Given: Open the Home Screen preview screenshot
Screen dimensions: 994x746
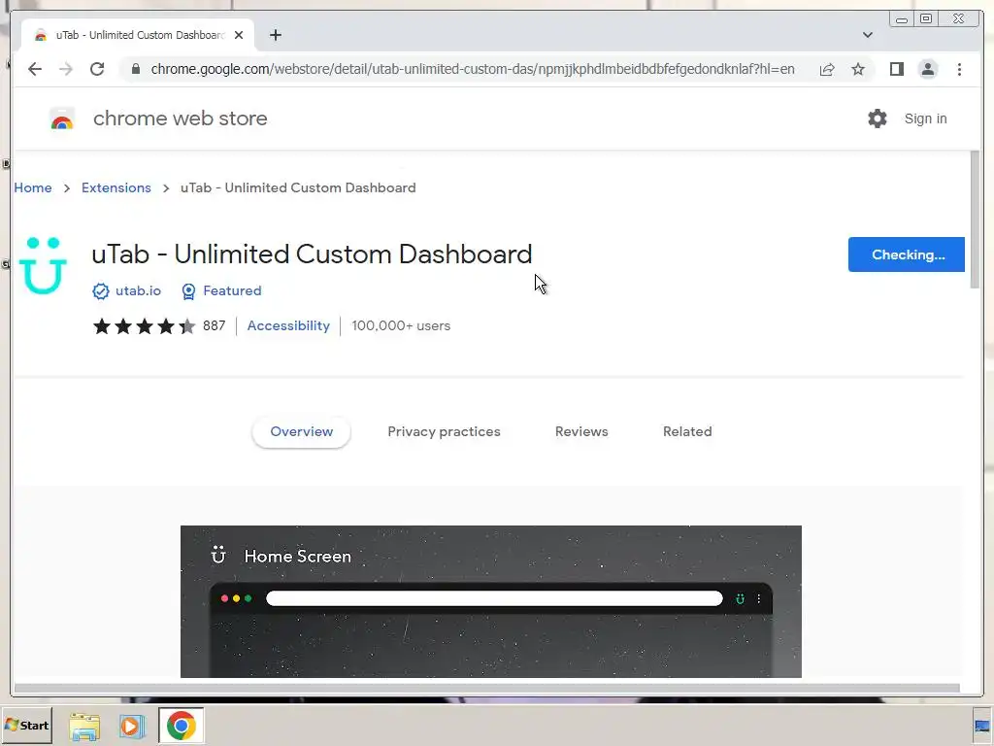Looking at the screenshot, I should coord(490,601).
